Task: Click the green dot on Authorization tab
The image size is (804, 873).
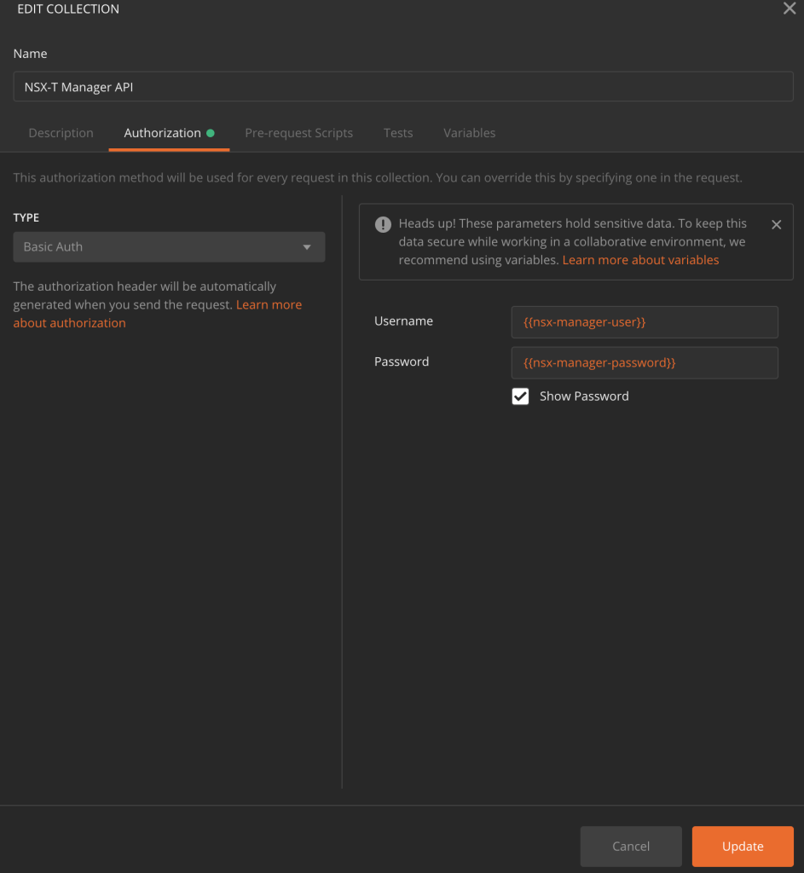Action: click(x=211, y=133)
